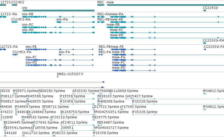Select the mew-RC transcript label
Image resolution: width=224 pixels, height=137 pixels.
(117, 30)
